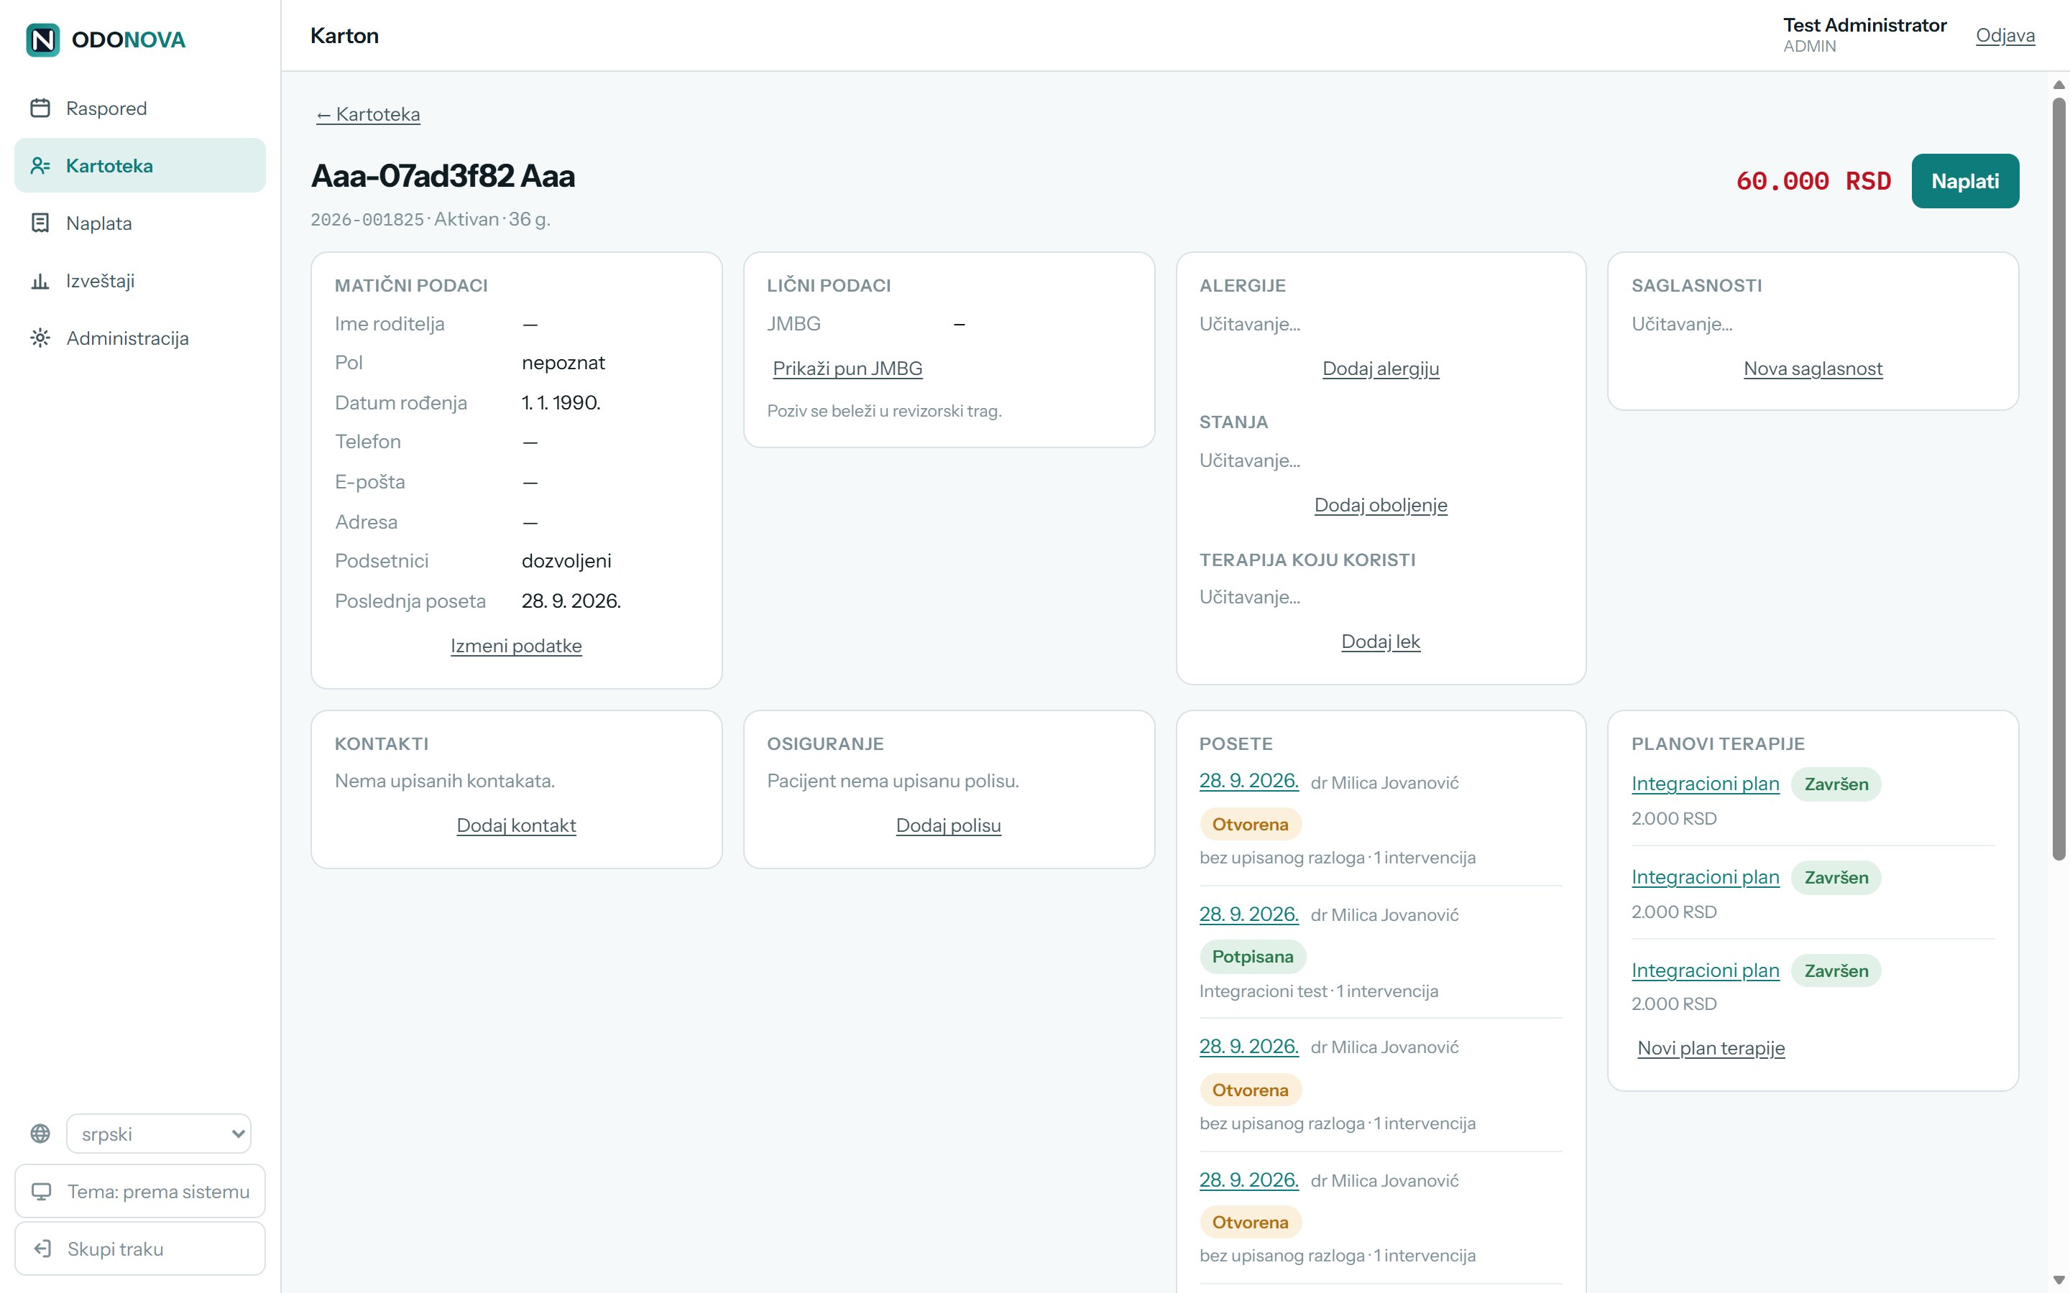Viewport: 2070px width, 1293px height.
Task: Click the Administracija gear icon
Action: click(40, 338)
